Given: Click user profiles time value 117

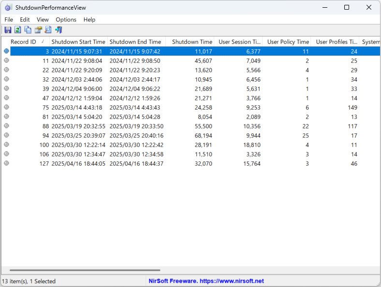Looking at the screenshot, I should click(x=352, y=126).
